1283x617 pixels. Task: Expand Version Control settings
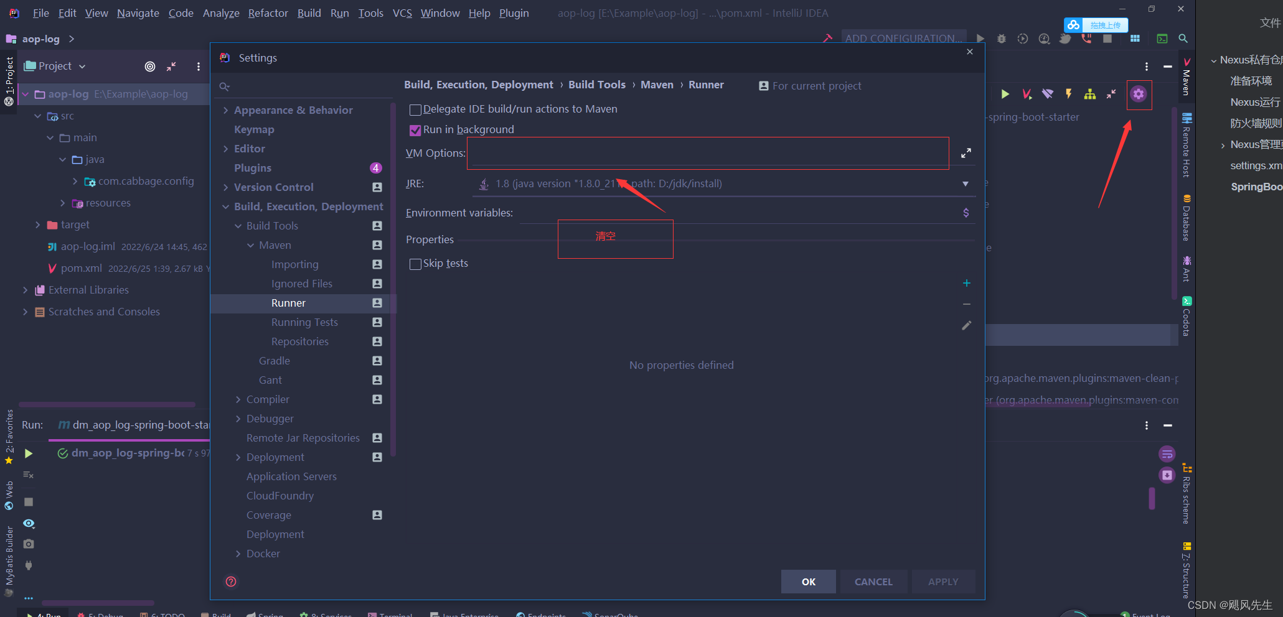225,187
